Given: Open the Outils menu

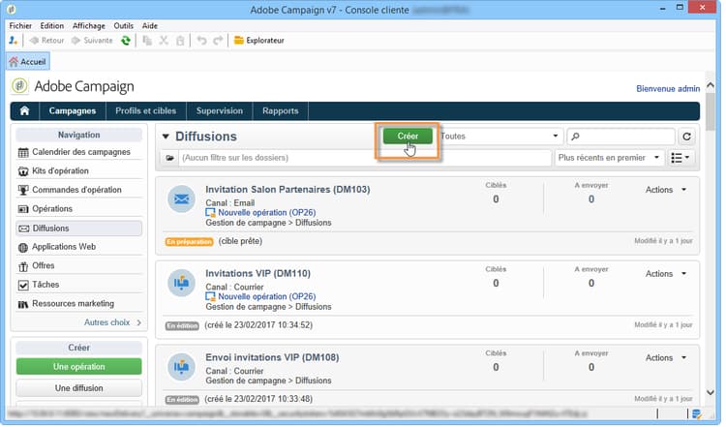Looking at the screenshot, I should click(x=124, y=26).
